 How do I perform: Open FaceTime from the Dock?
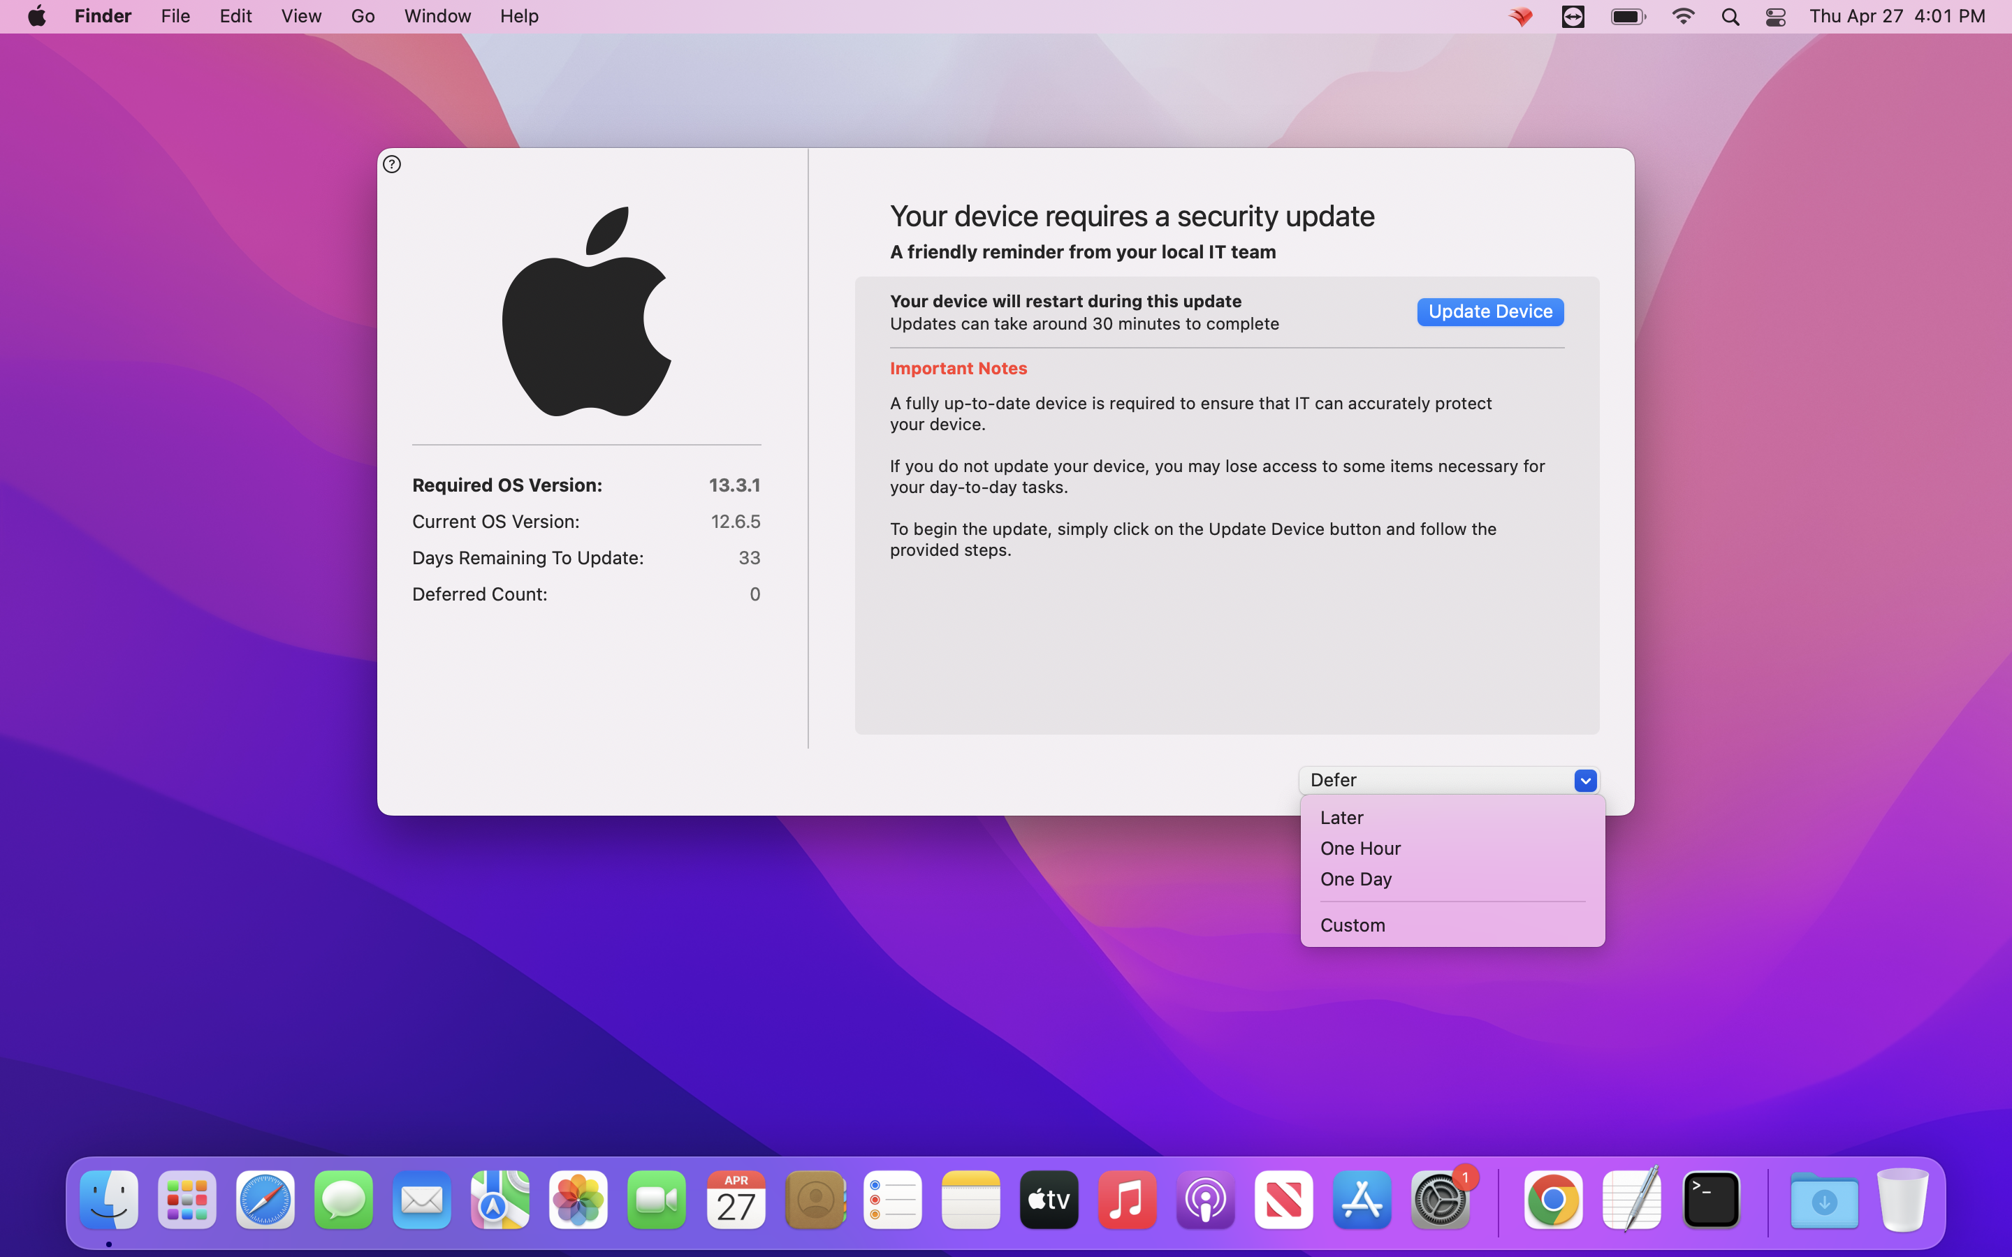tap(656, 1200)
